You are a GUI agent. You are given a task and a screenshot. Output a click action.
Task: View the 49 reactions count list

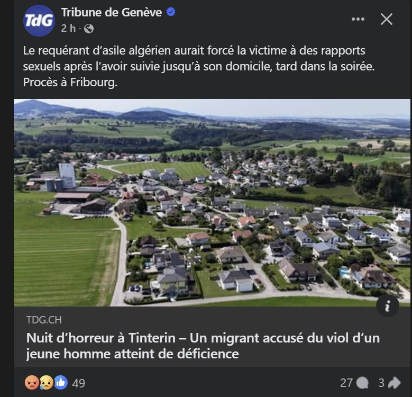point(78,383)
